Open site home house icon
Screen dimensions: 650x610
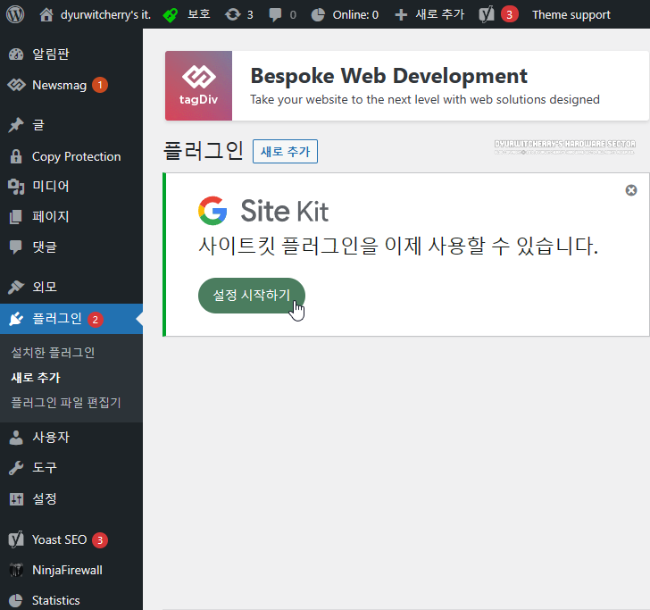(46, 14)
